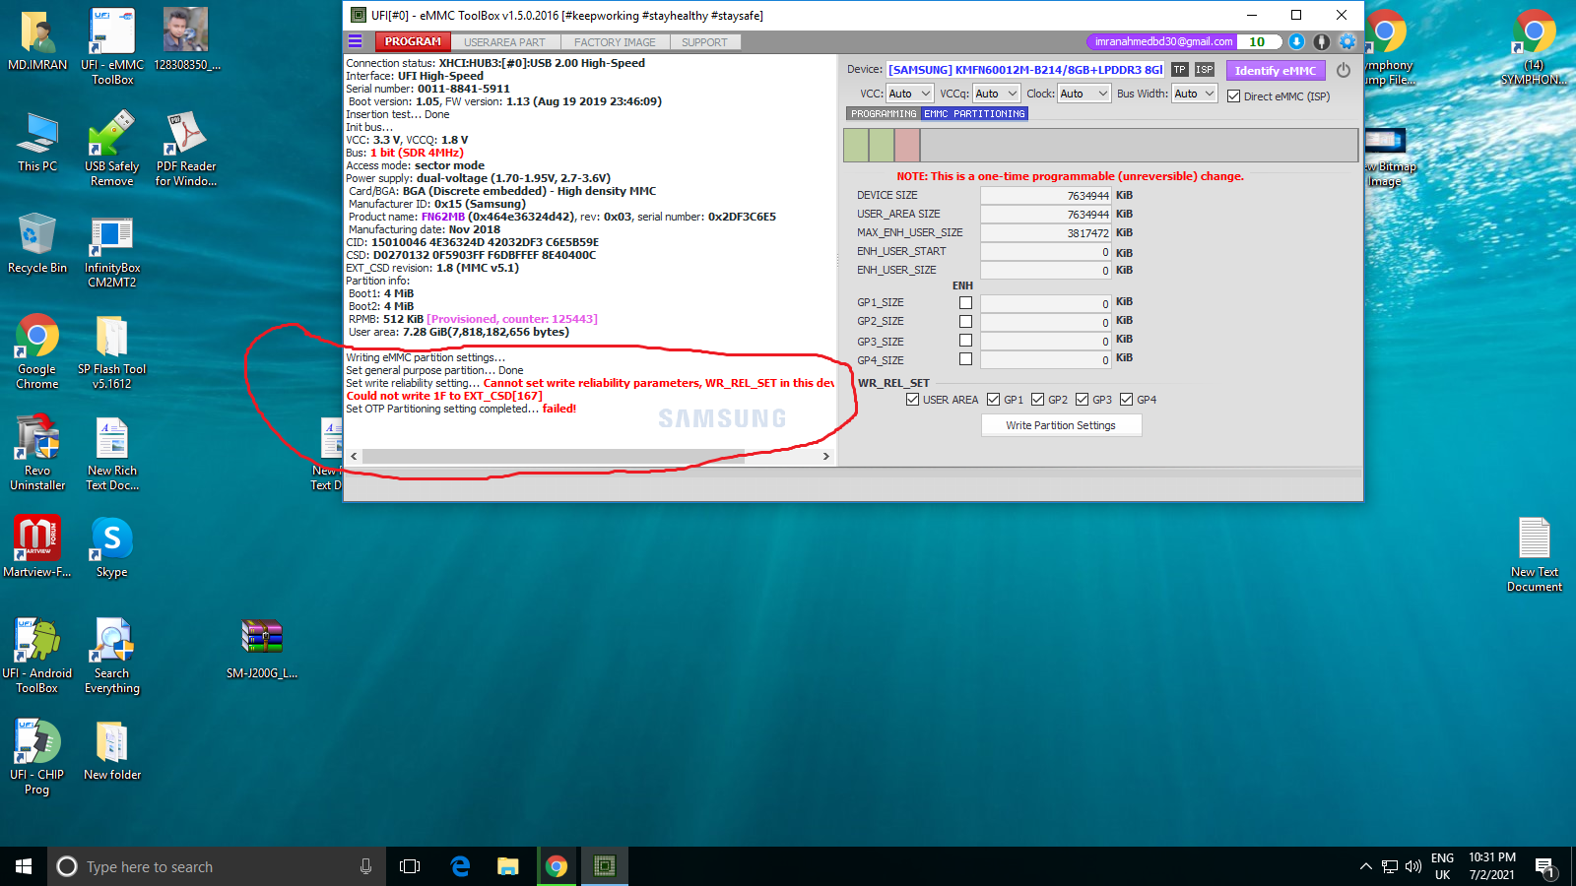The height and width of the screenshot is (886, 1576).
Task: Open Revo Uninstaller desktop shortcut
Action: pos(37,453)
